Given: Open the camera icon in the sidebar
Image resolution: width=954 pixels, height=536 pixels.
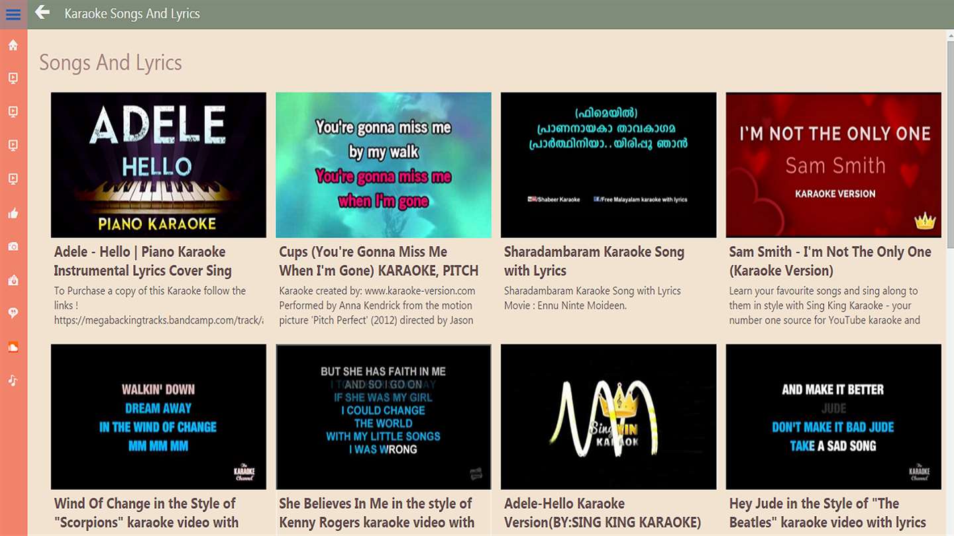Looking at the screenshot, I should click(x=13, y=246).
